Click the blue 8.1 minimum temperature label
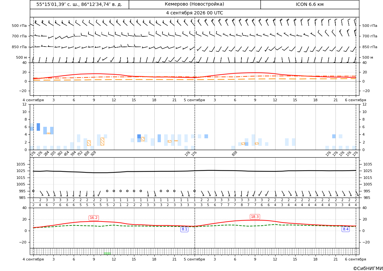 click(x=184, y=229)
